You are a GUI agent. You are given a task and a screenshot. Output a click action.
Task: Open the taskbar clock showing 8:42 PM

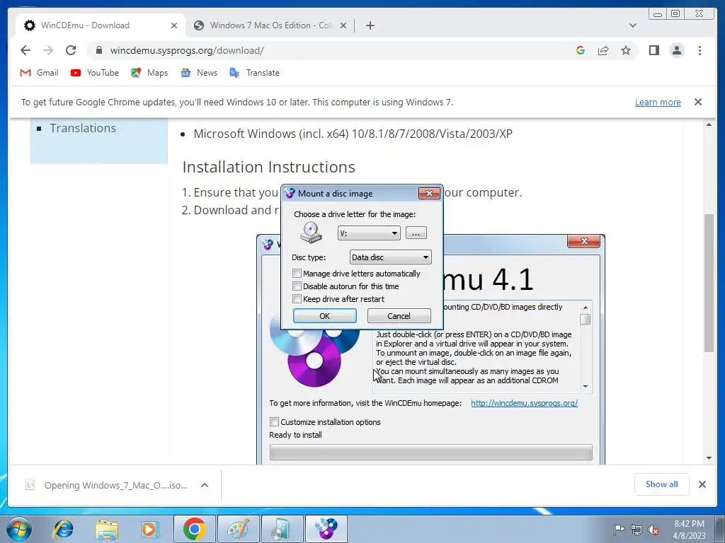(689, 529)
